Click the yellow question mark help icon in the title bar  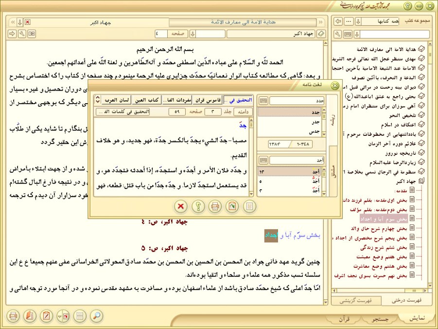[x=407, y=6]
